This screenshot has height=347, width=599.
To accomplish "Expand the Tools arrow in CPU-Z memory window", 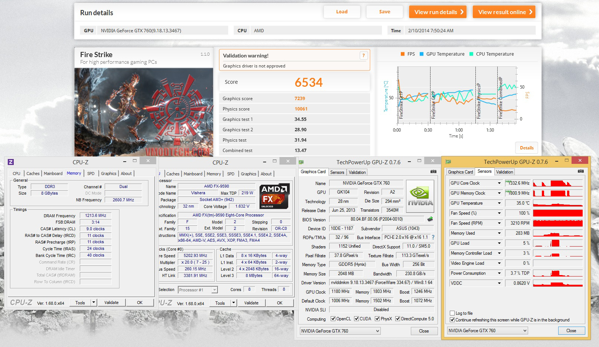I will pos(94,303).
